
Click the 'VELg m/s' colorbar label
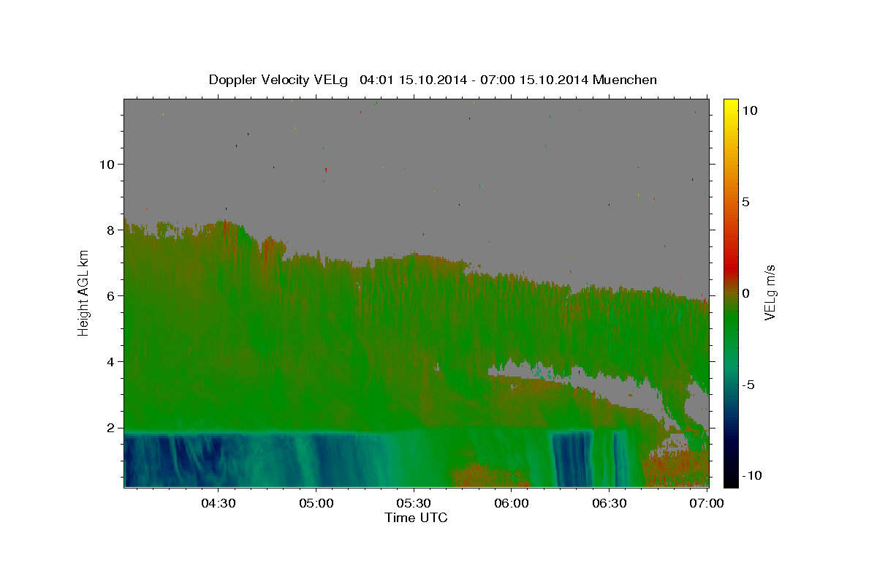coord(769,293)
